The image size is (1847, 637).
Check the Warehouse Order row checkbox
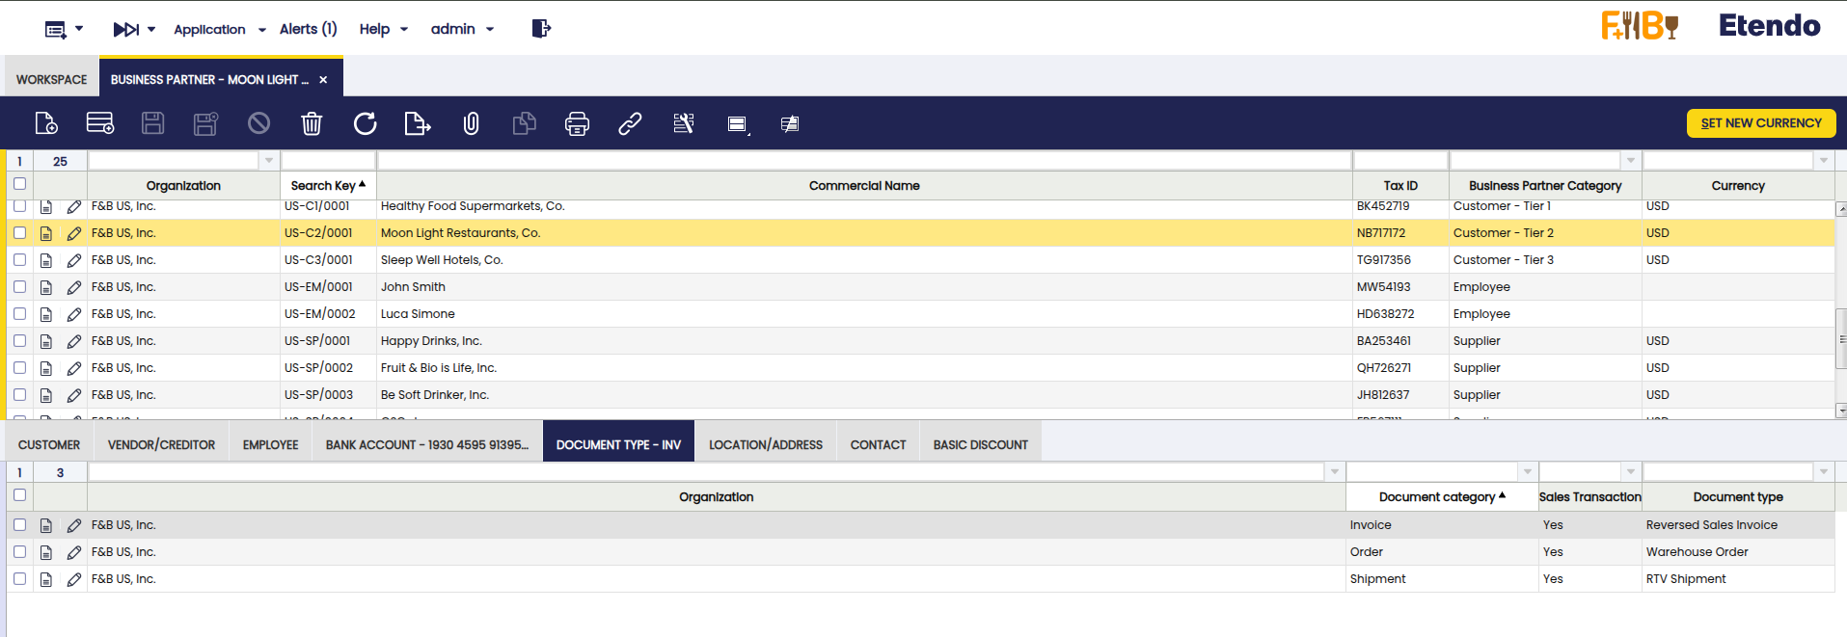(19, 552)
